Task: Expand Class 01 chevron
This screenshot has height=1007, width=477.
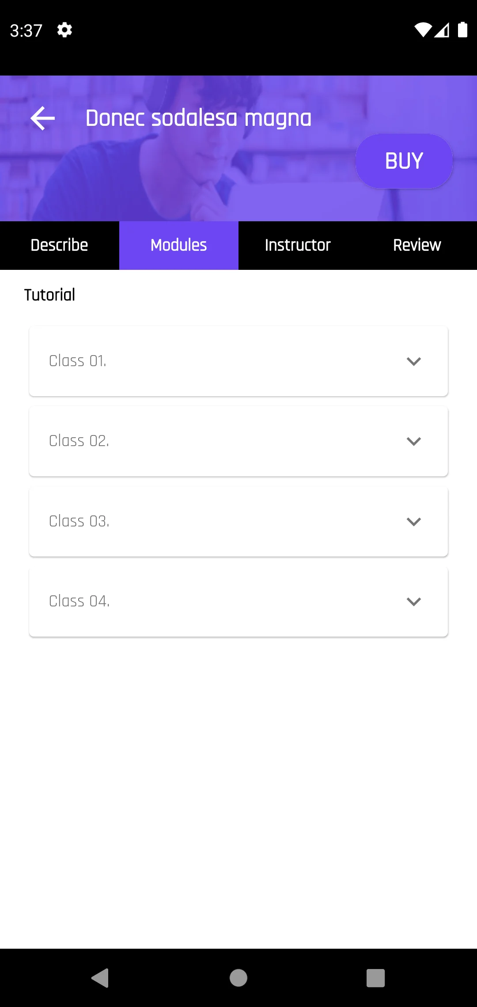Action: pos(413,361)
